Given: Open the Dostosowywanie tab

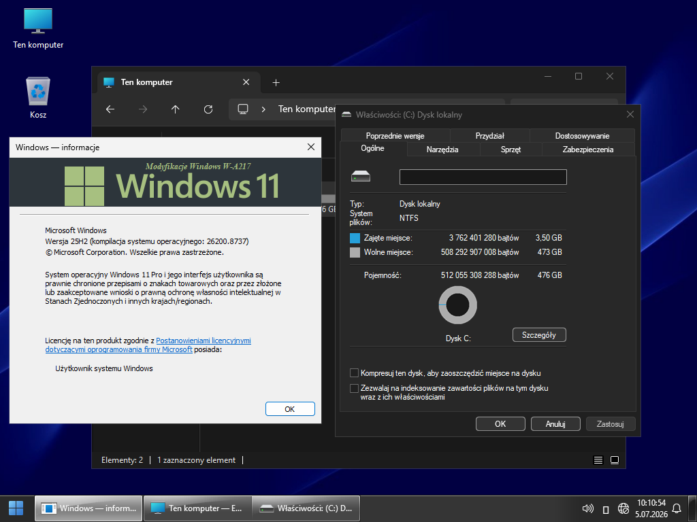Looking at the screenshot, I should pos(582,136).
